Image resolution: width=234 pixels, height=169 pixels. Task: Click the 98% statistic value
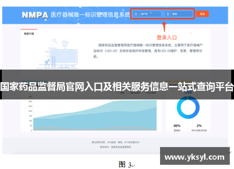pyautogui.click(x=177, y=126)
